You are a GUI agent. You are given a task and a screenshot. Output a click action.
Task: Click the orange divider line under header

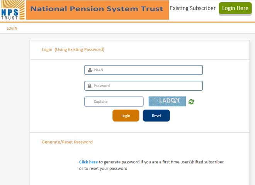tap(127, 22)
